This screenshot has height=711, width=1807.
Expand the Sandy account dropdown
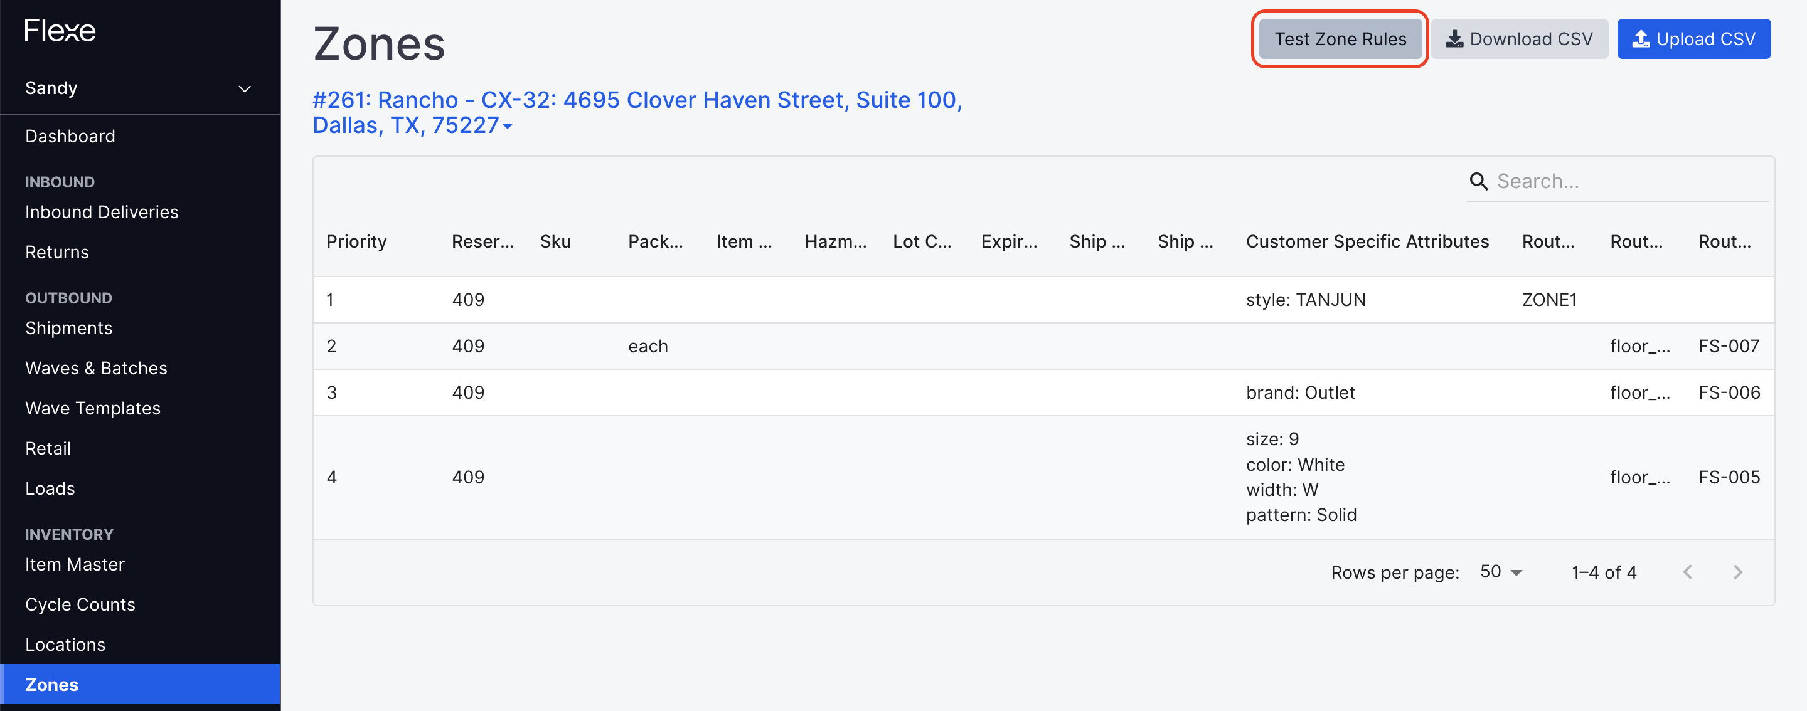(139, 88)
